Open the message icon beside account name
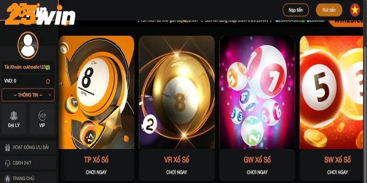367x183 pixels. [x=48, y=68]
